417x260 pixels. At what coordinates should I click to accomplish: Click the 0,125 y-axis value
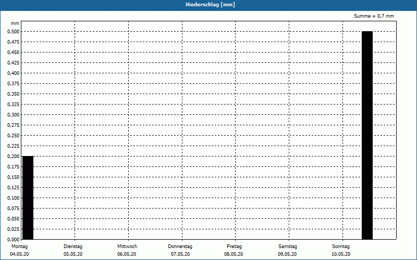click(x=14, y=188)
